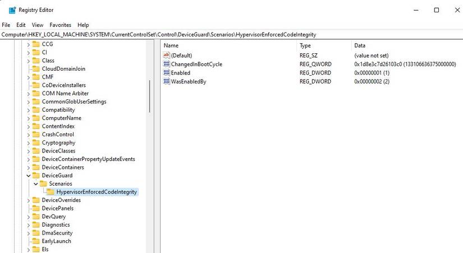Viewport: 463px width, 253px height.
Task: Click the CCG folder icon
Action: click(36, 44)
